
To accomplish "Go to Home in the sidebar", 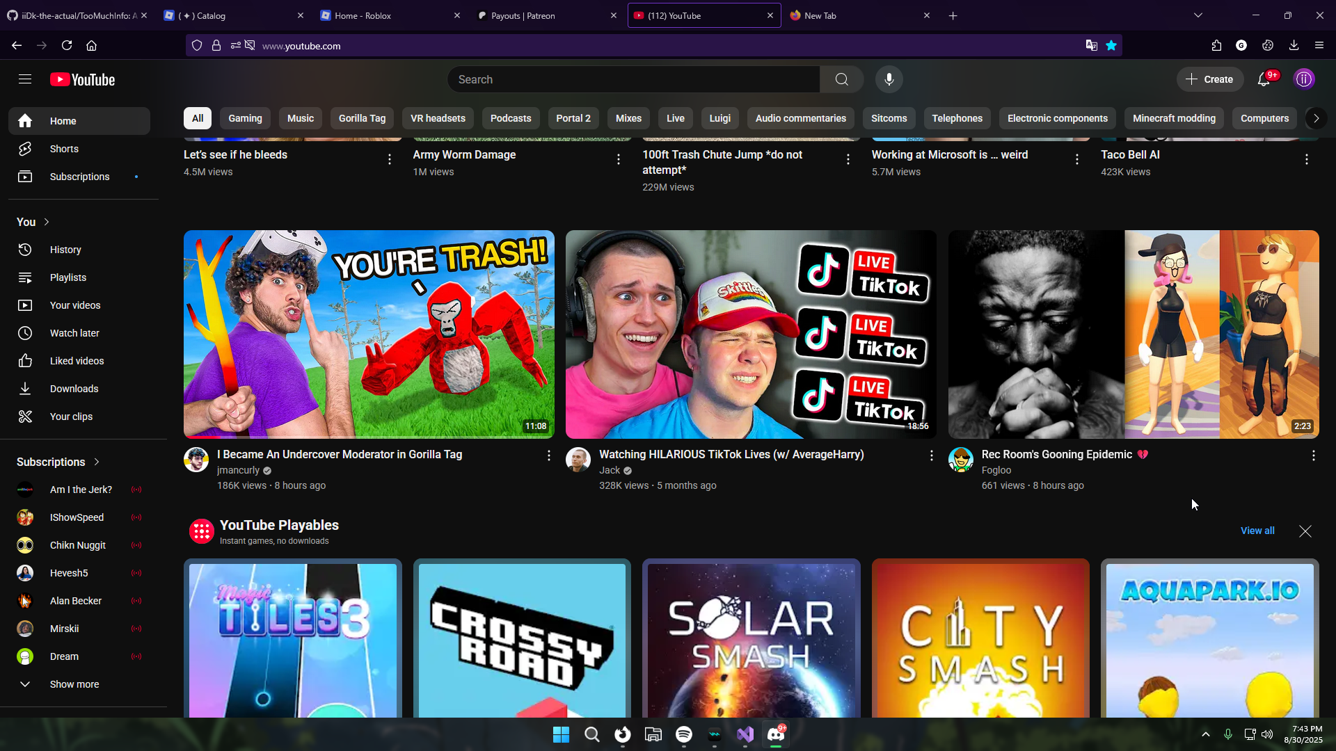I will tap(79, 121).
